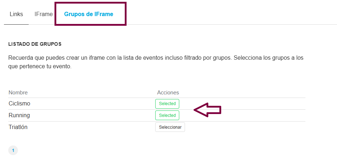
Task: Click the Triatlón group name
Action: point(18,127)
